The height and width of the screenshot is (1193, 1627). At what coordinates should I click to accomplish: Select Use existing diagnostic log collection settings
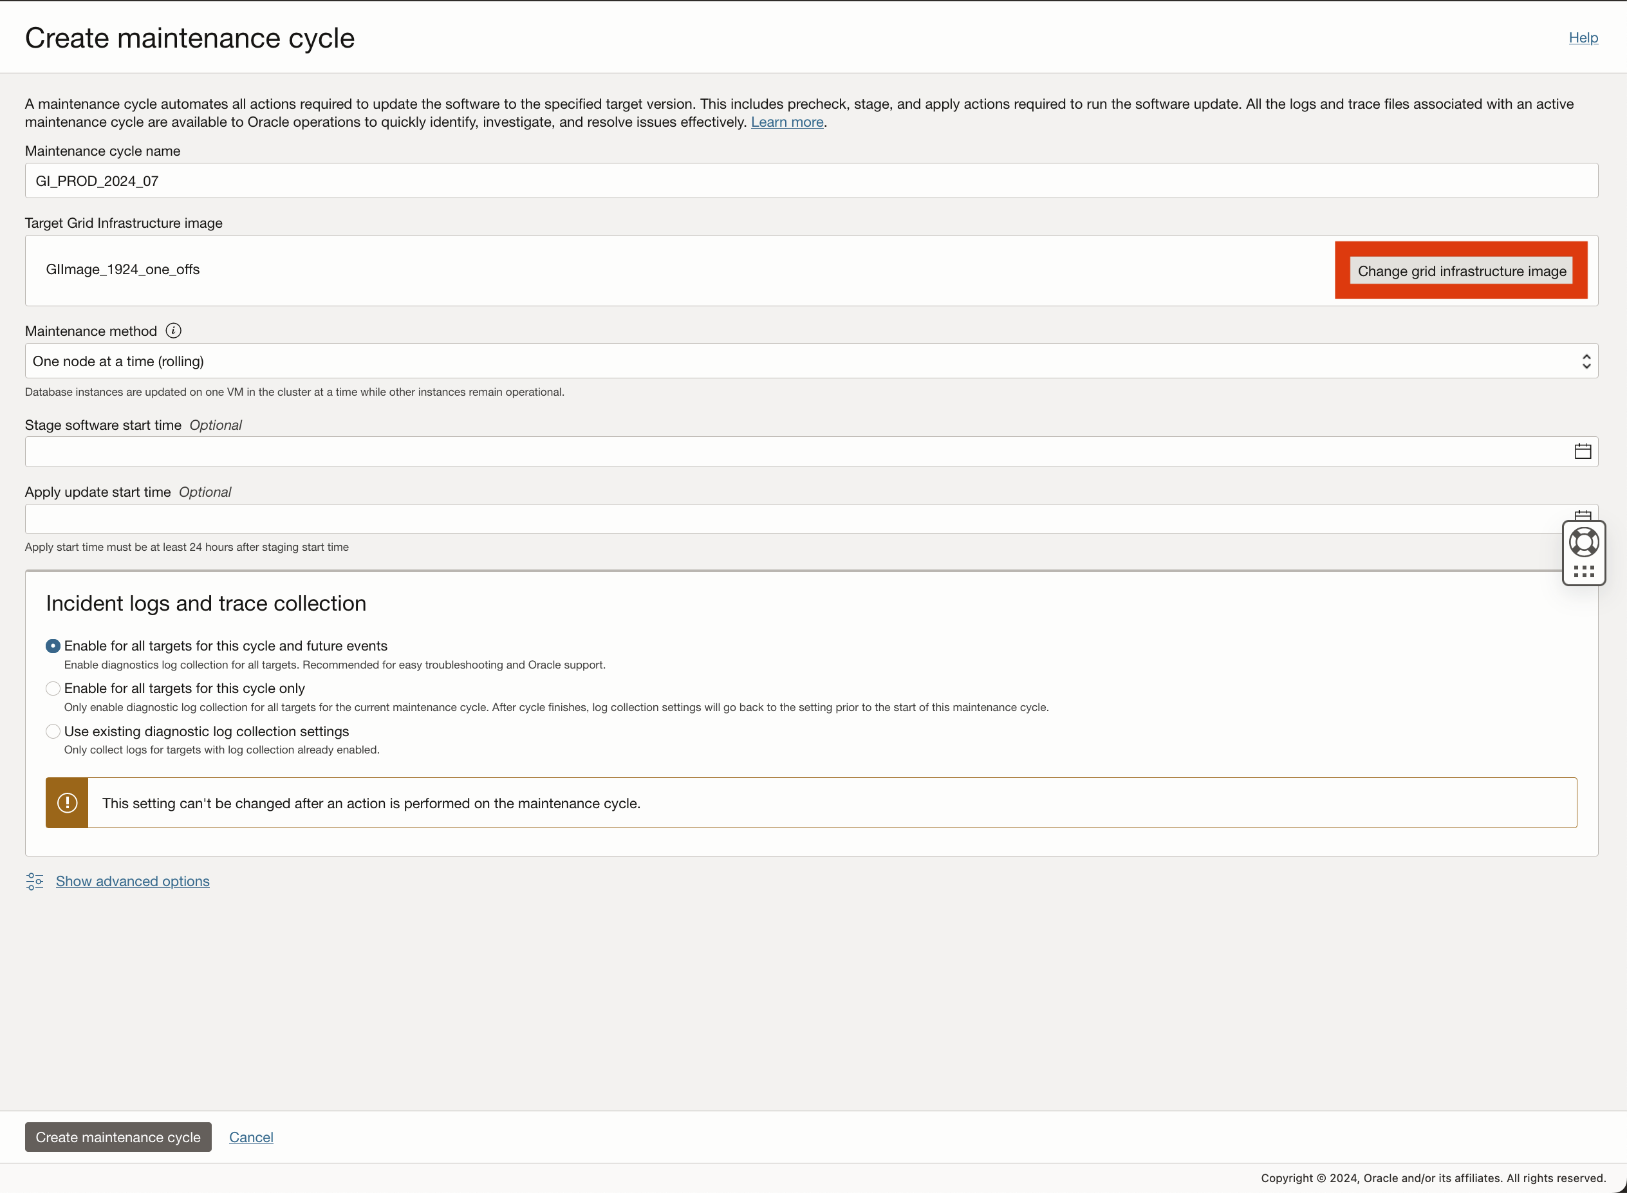(53, 731)
